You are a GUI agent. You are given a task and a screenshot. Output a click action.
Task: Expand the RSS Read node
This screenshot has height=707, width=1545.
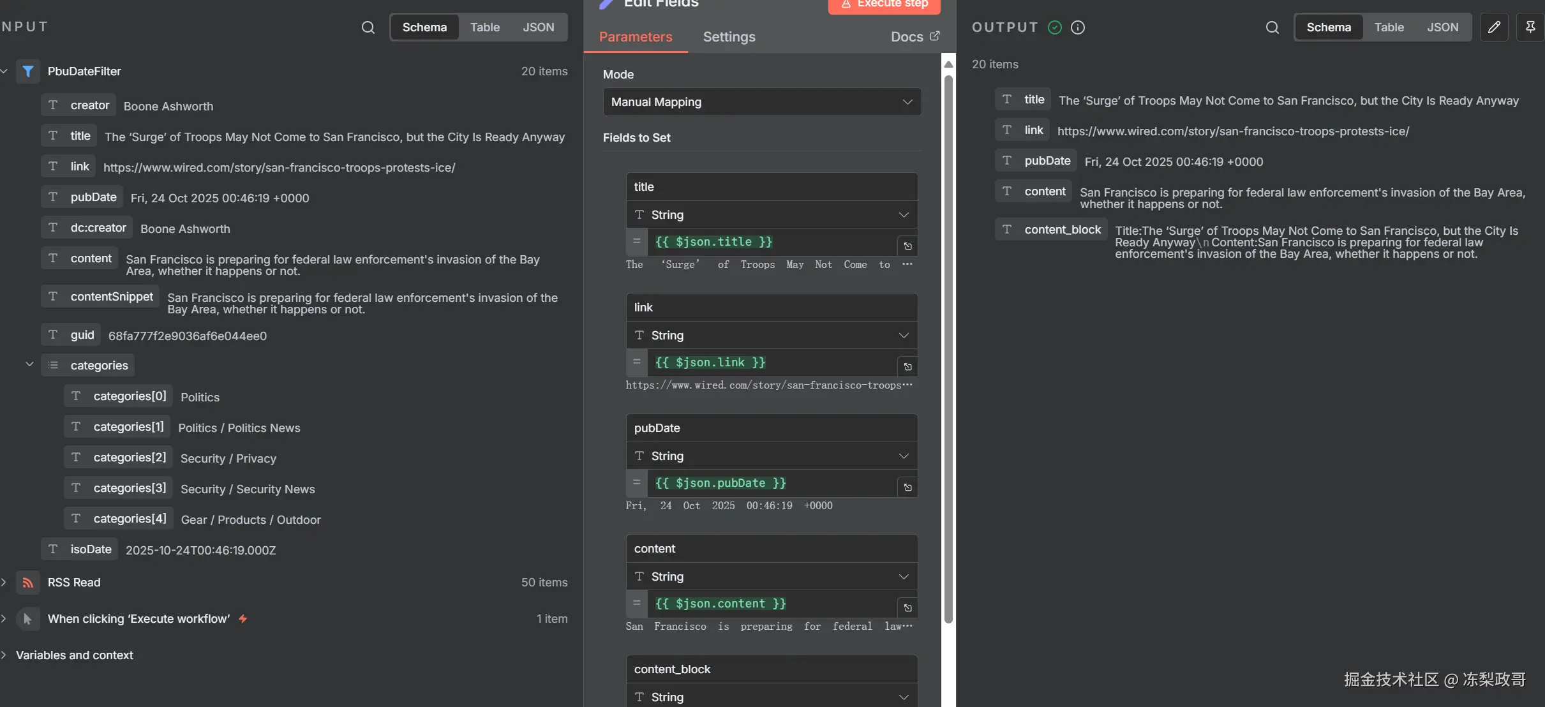(x=4, y=583)
